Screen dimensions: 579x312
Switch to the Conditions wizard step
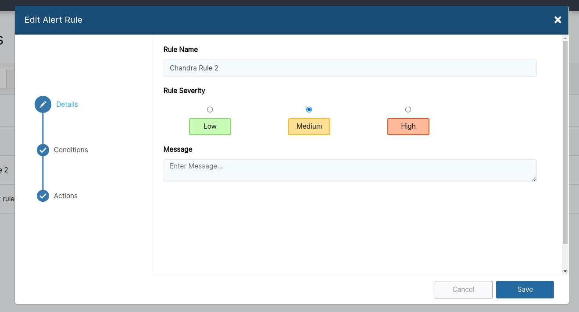[x=71, y=150]
